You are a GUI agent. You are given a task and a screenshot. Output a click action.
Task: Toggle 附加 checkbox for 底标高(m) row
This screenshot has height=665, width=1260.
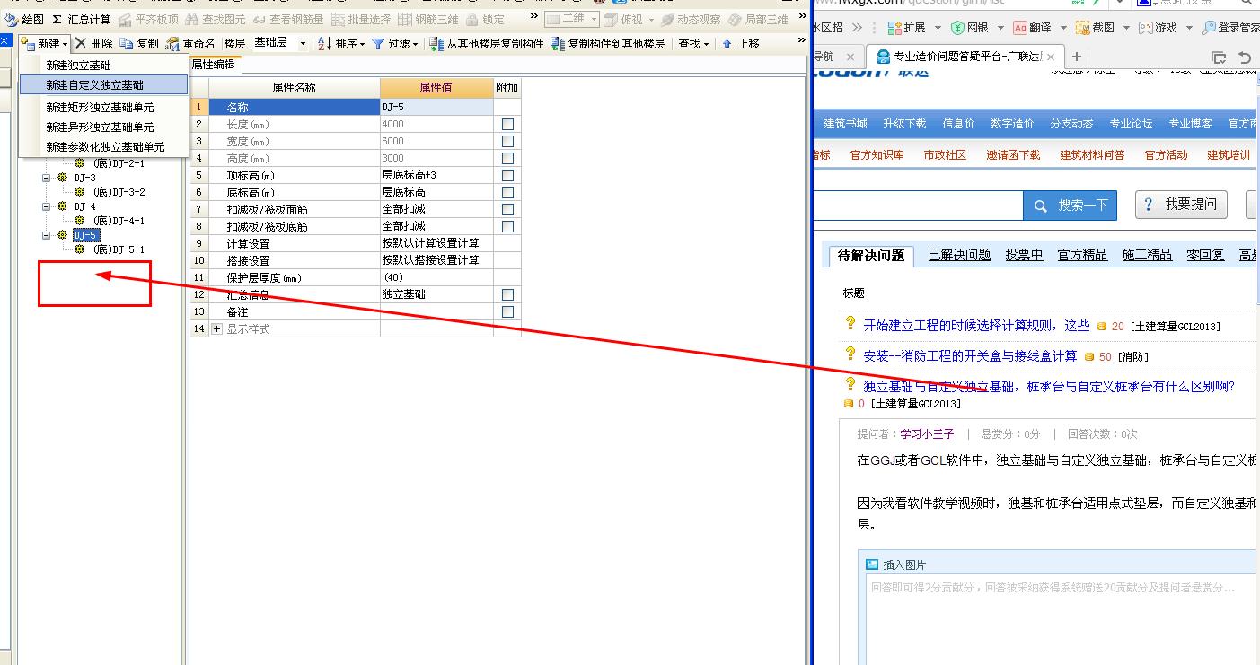(507, 192)
